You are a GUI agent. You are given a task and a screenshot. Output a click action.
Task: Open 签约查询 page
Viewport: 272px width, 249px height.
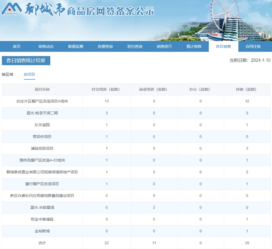click(x=135, y=46)
